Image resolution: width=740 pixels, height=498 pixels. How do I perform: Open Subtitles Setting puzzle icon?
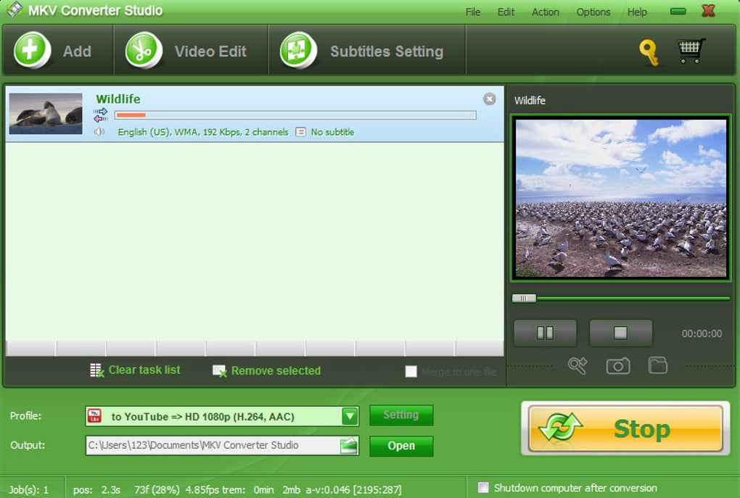(297, 50)
